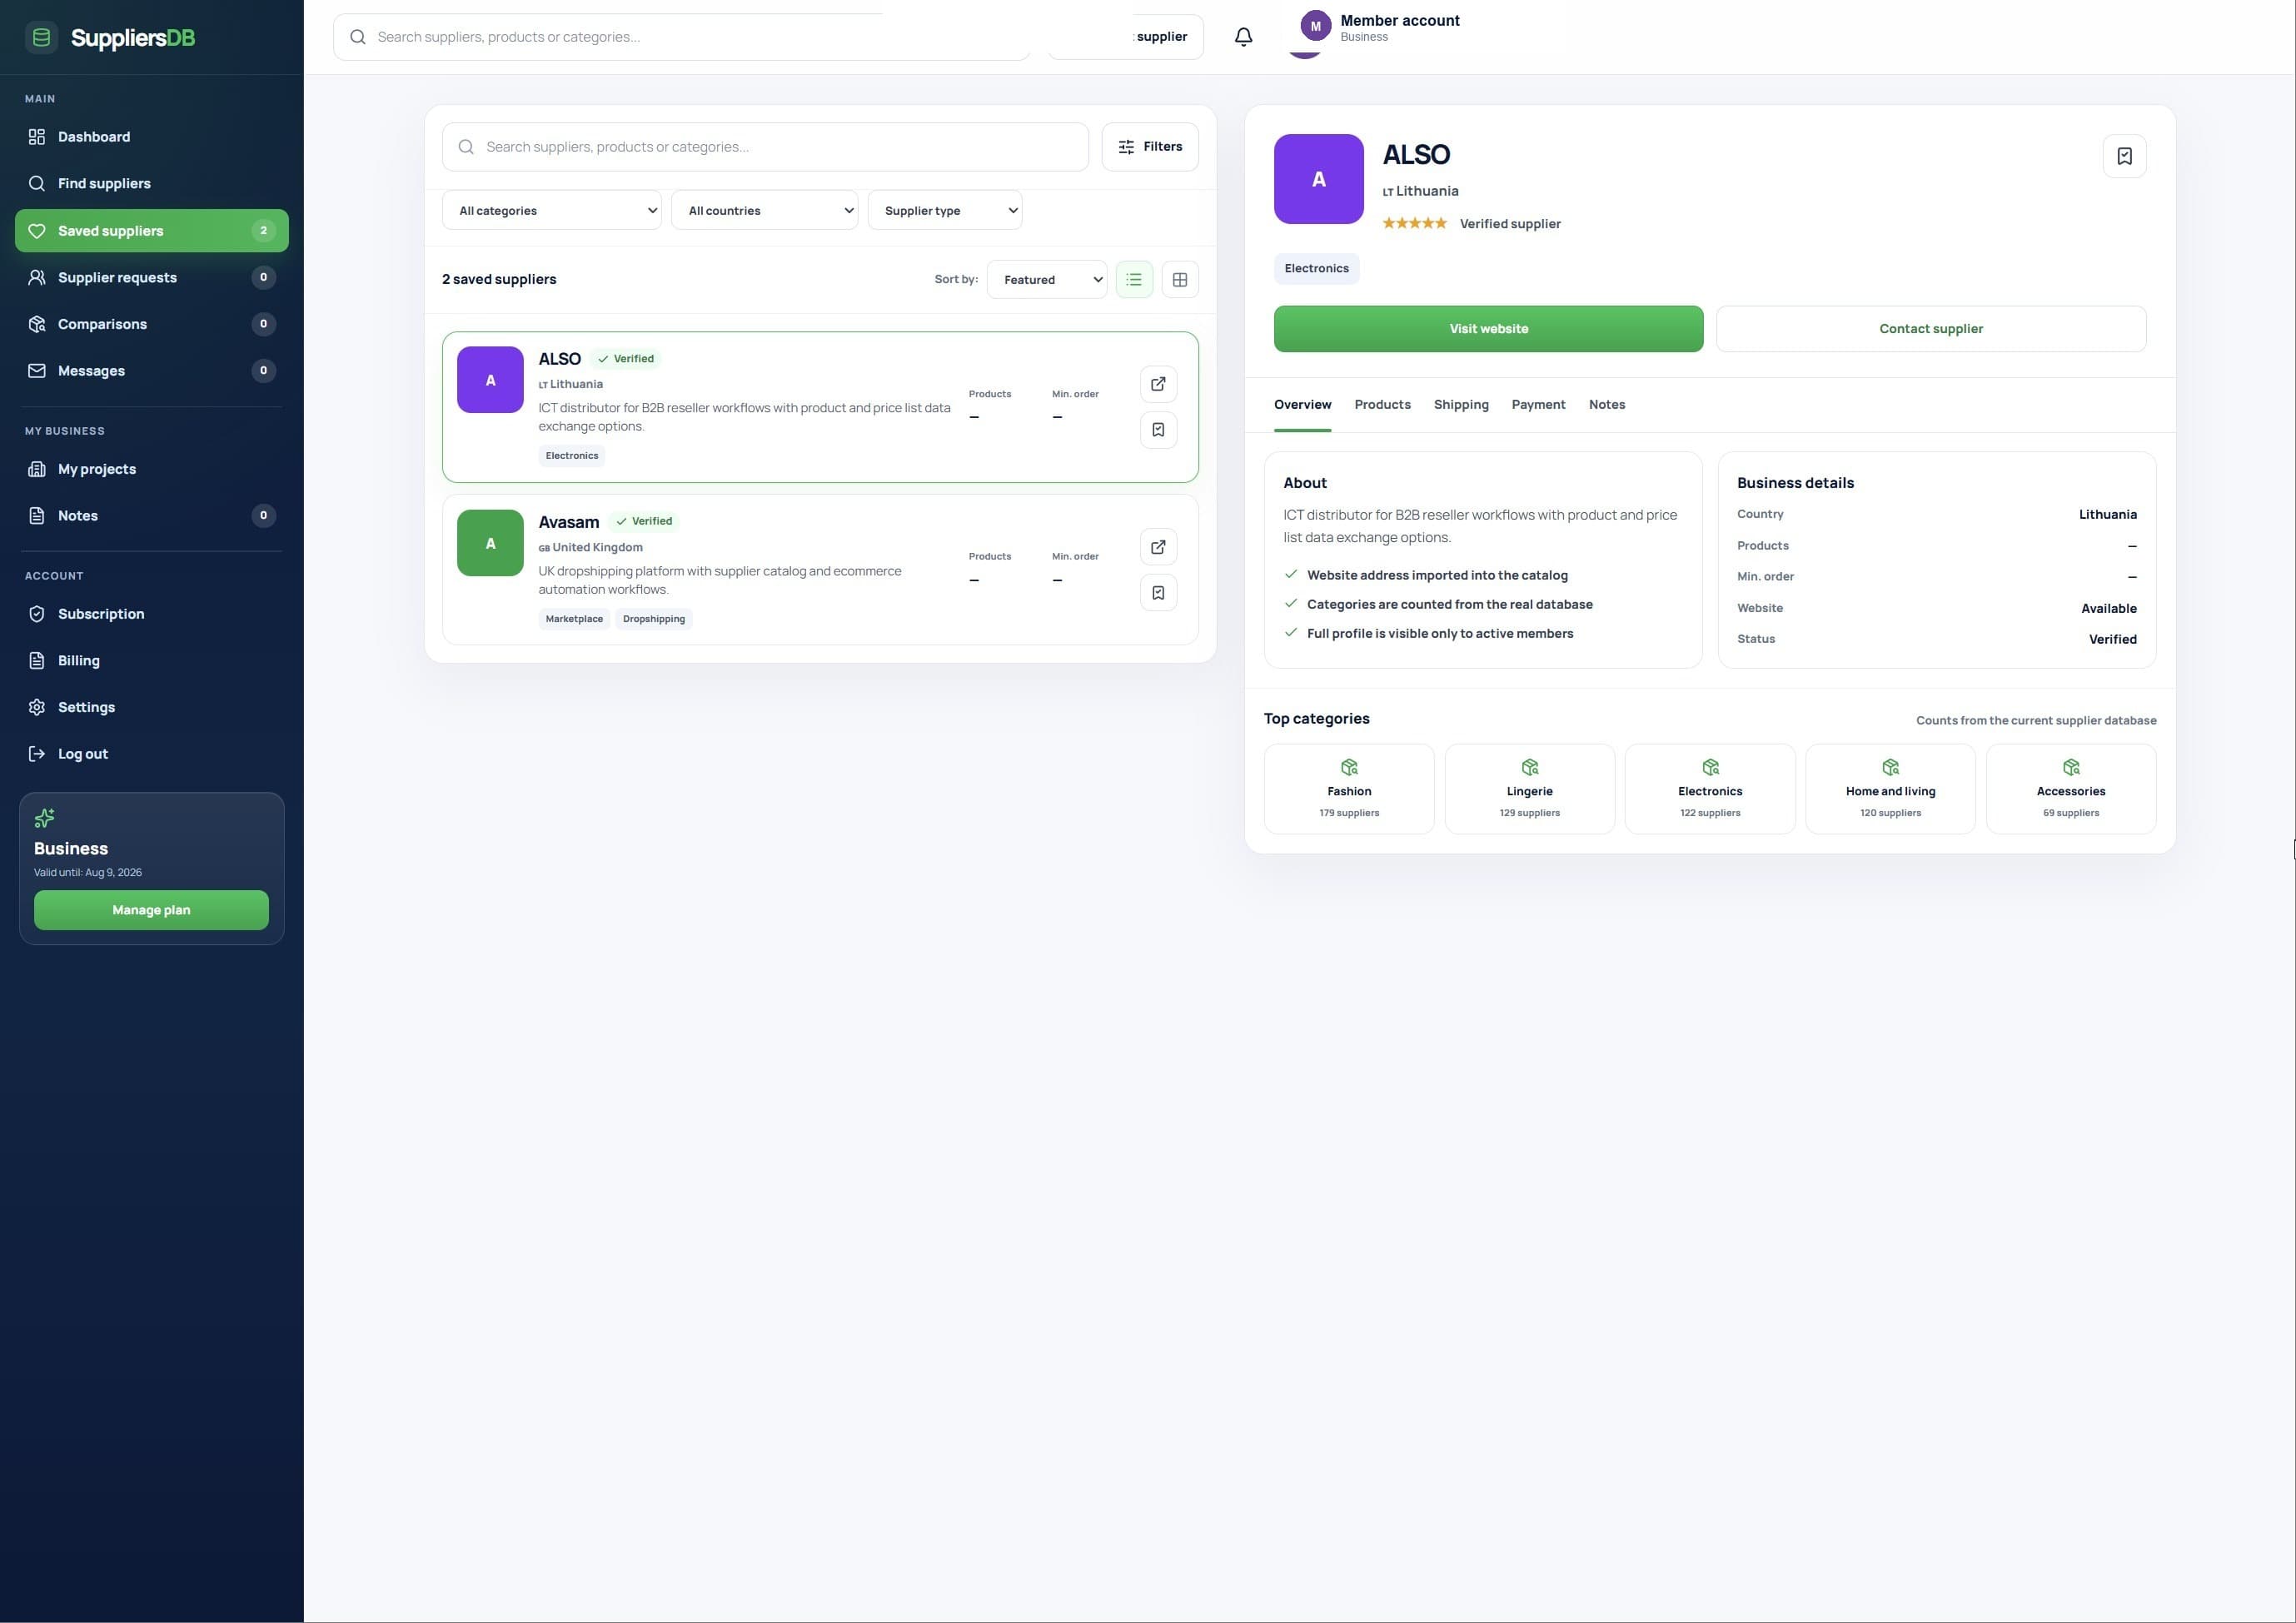Viewport: 2296px width, 1623px height.
Task: Focus the top header search field
Action: (x=681, y=37)
